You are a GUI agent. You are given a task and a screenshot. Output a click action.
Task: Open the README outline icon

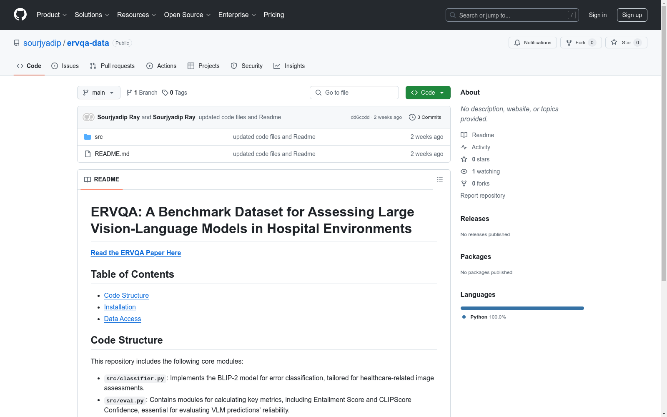point(440,180)
